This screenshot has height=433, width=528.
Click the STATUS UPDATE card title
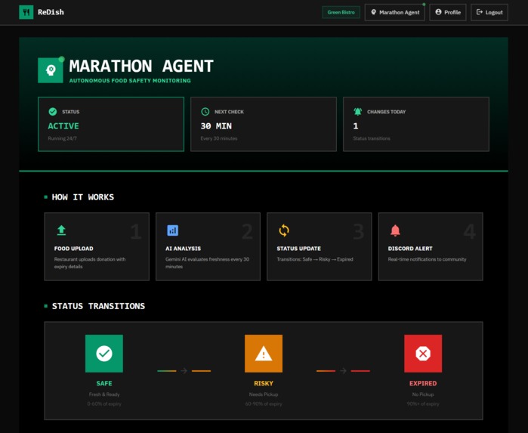coord(298,249)
